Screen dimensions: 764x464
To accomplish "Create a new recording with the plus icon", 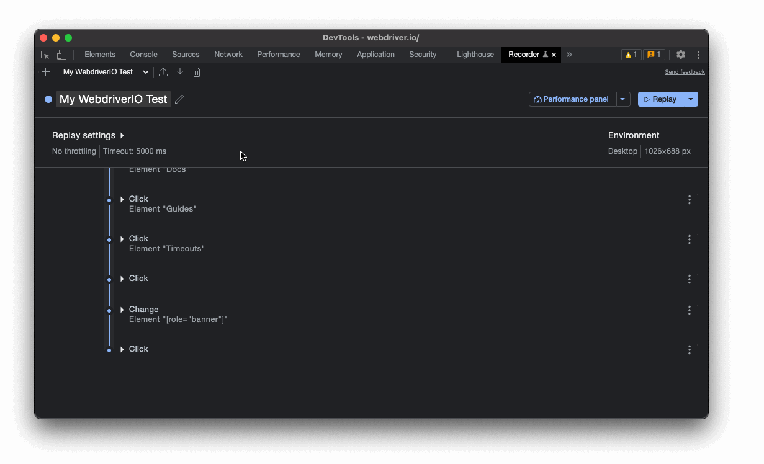I will [x=45, y=72].
